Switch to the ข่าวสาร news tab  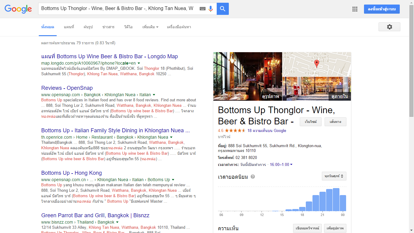(x=109, y=27)
